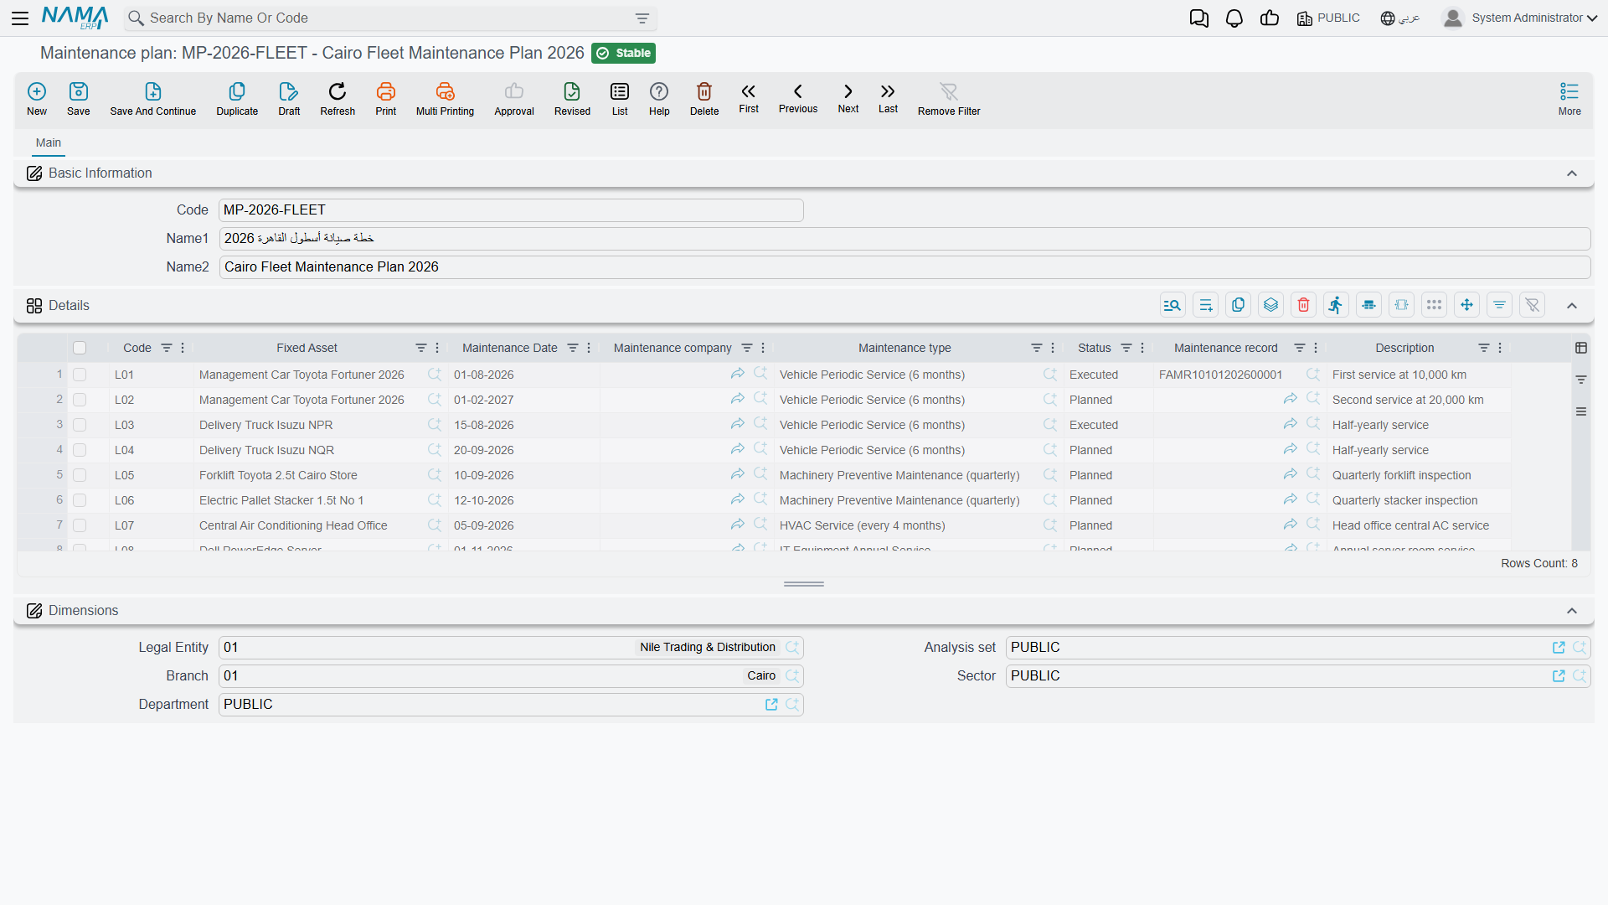Open Analysis set PUBLIC in new window

click(1559, 648)
